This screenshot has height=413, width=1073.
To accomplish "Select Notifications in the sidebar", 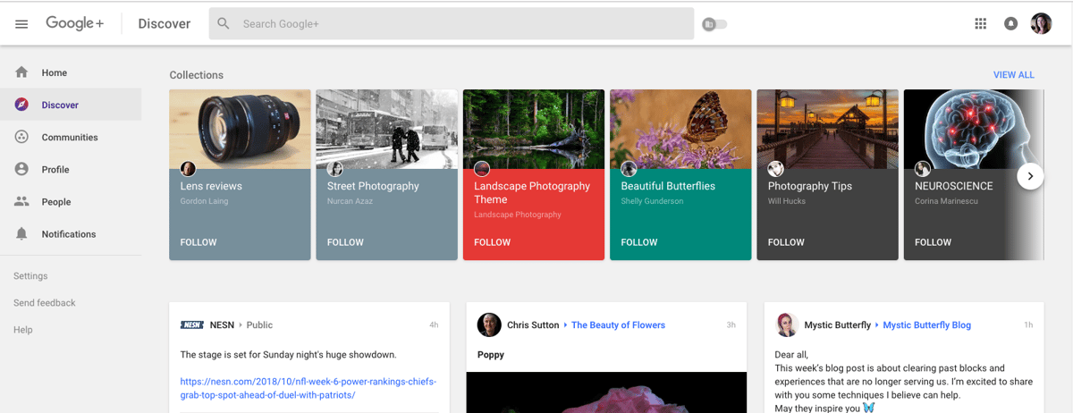I will pyautogui.click(x=71, y=233).
